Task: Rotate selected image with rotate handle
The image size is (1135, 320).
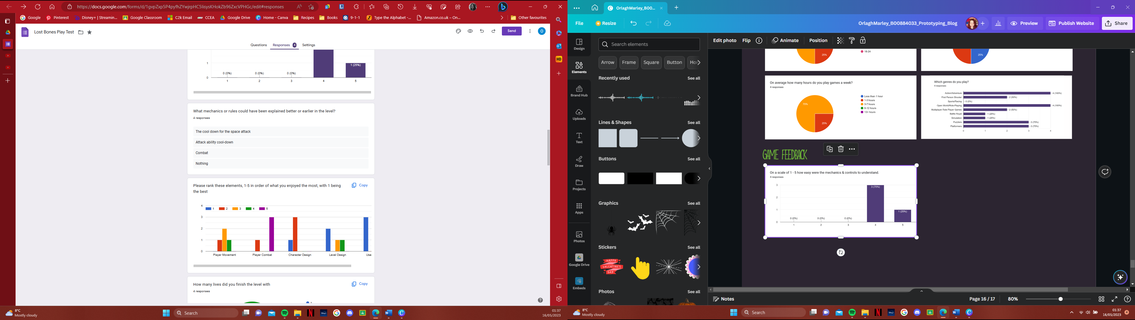Action: point(841,253)
